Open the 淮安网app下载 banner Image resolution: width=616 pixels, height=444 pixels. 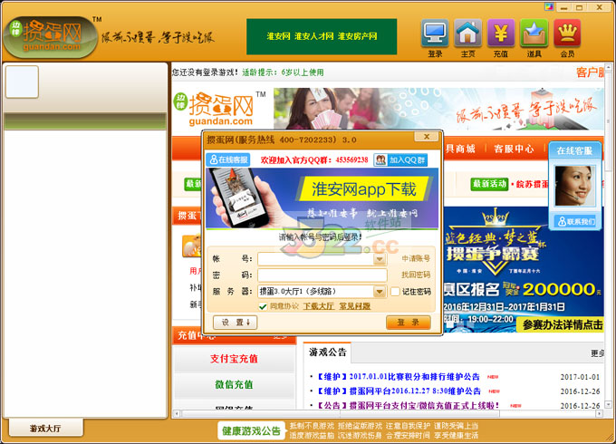coord(322,198)
